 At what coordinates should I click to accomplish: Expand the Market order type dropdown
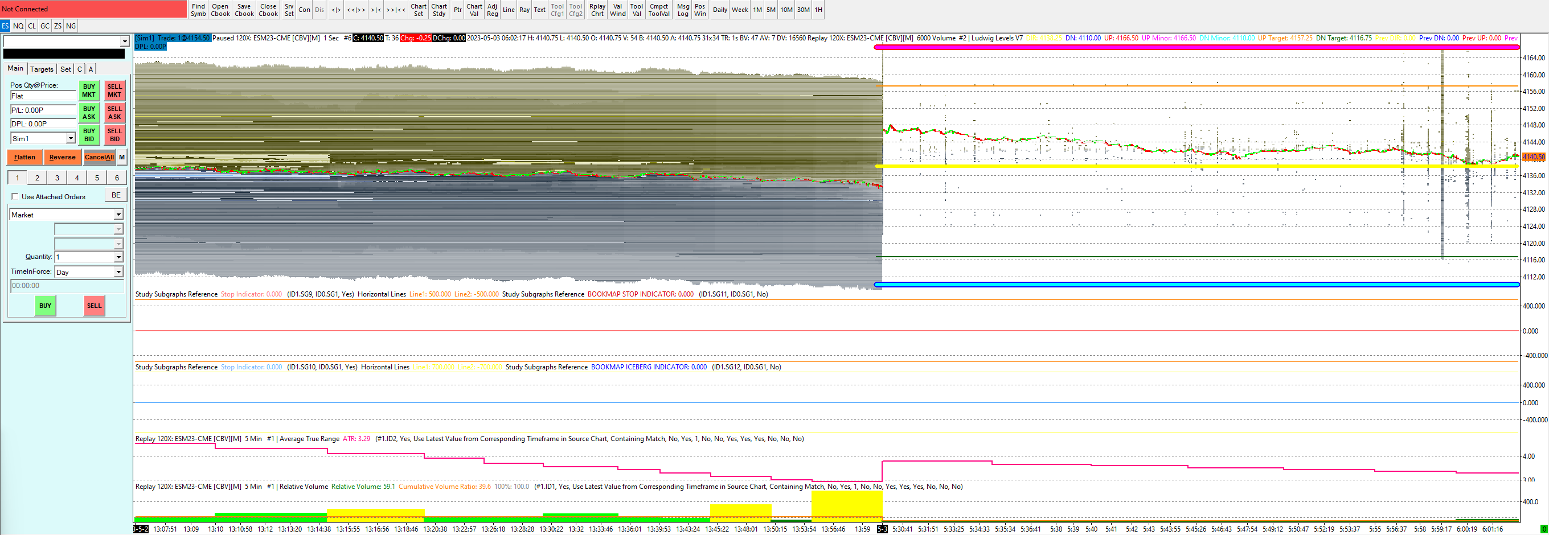click(118, 215)
